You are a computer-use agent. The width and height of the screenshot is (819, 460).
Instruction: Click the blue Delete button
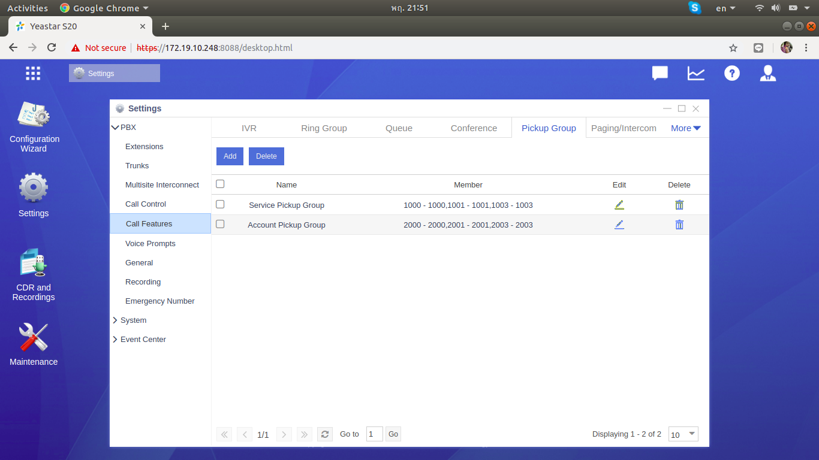point(266,156)
